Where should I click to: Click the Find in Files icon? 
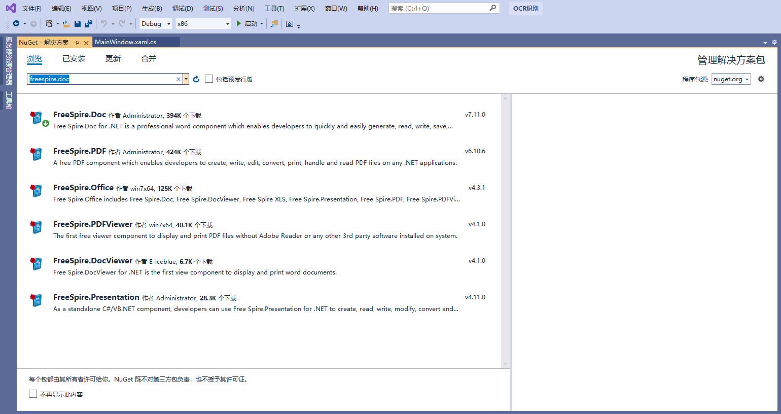pyautogui.click(x=274, y=24)
